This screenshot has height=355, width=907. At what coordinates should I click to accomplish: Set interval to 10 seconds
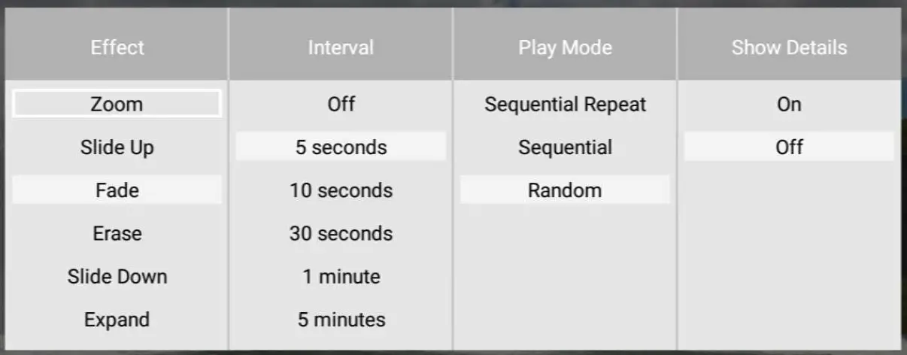(341, 190)
